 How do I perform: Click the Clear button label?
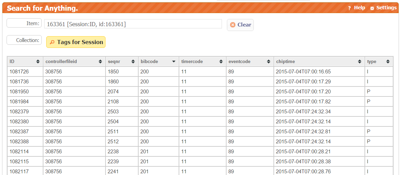coord(244,25)
